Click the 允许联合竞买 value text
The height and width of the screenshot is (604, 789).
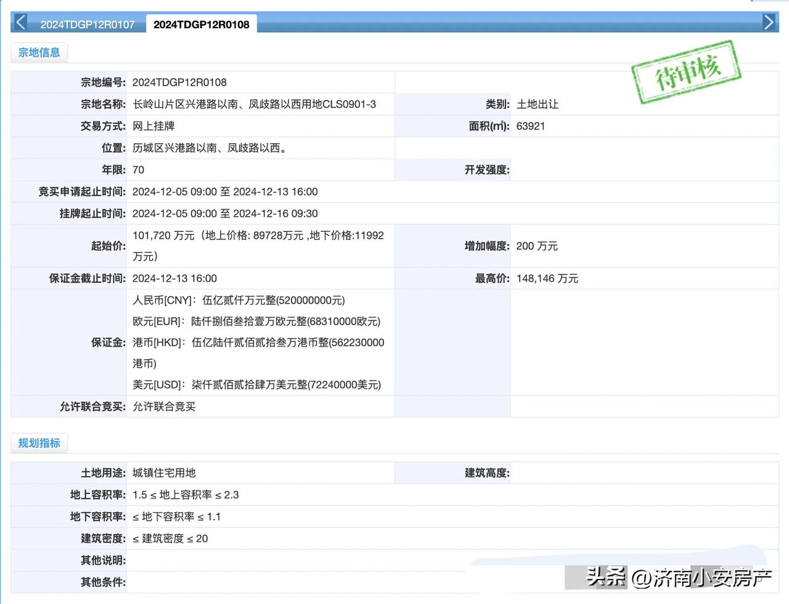coord(164,407)
